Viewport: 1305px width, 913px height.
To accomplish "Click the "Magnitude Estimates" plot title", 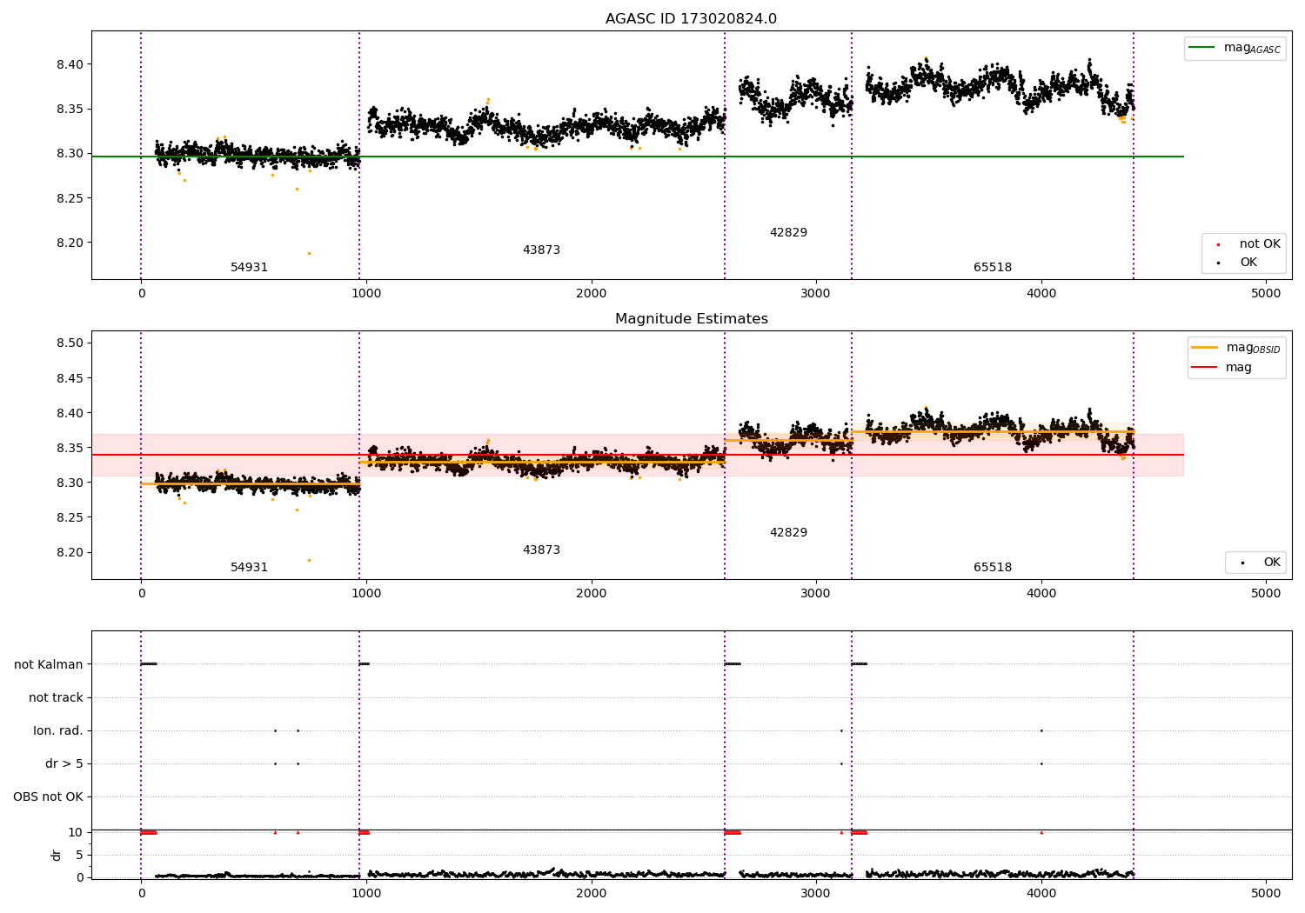I will [691, 319].
